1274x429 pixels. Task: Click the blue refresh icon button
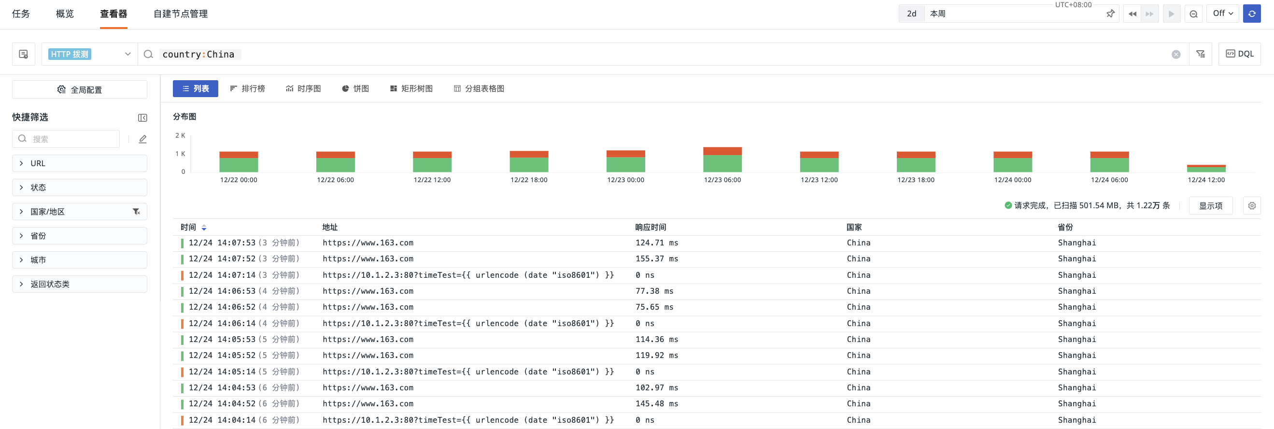1251,14
